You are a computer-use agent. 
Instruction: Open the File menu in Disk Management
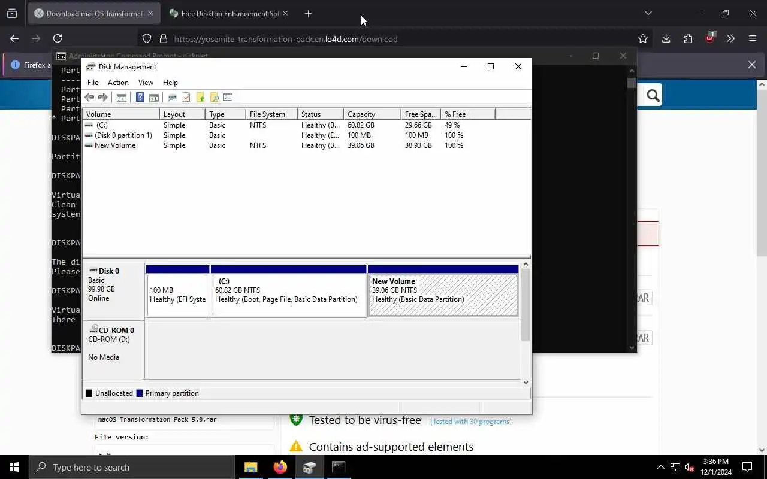click(93, 83)
